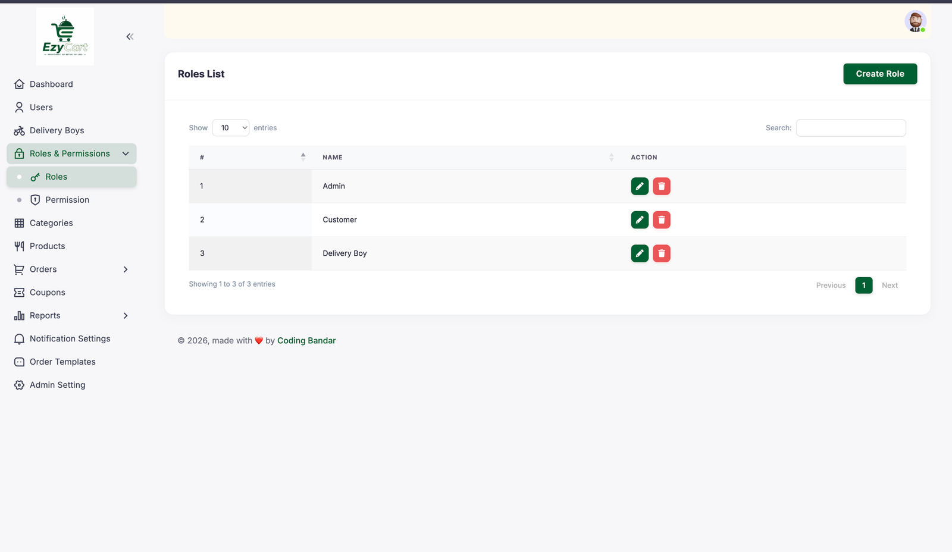Click the Users person icon
The width and height of the screenshot is (952, 552).
coord(19,107)
